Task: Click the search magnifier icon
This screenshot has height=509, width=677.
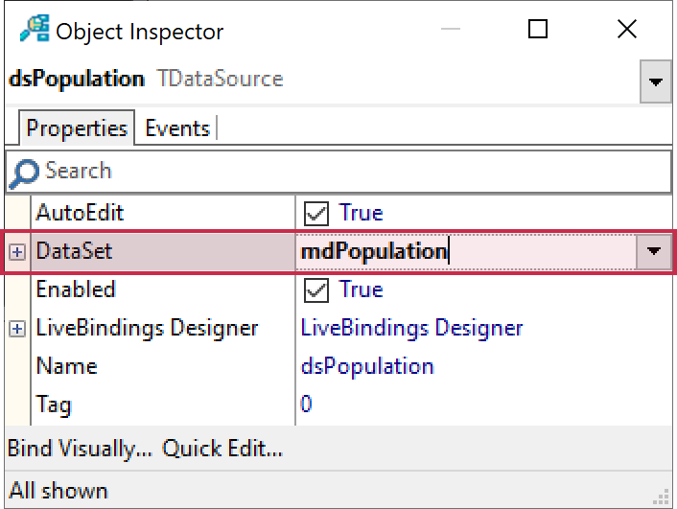Action: (x=23, y=172)
